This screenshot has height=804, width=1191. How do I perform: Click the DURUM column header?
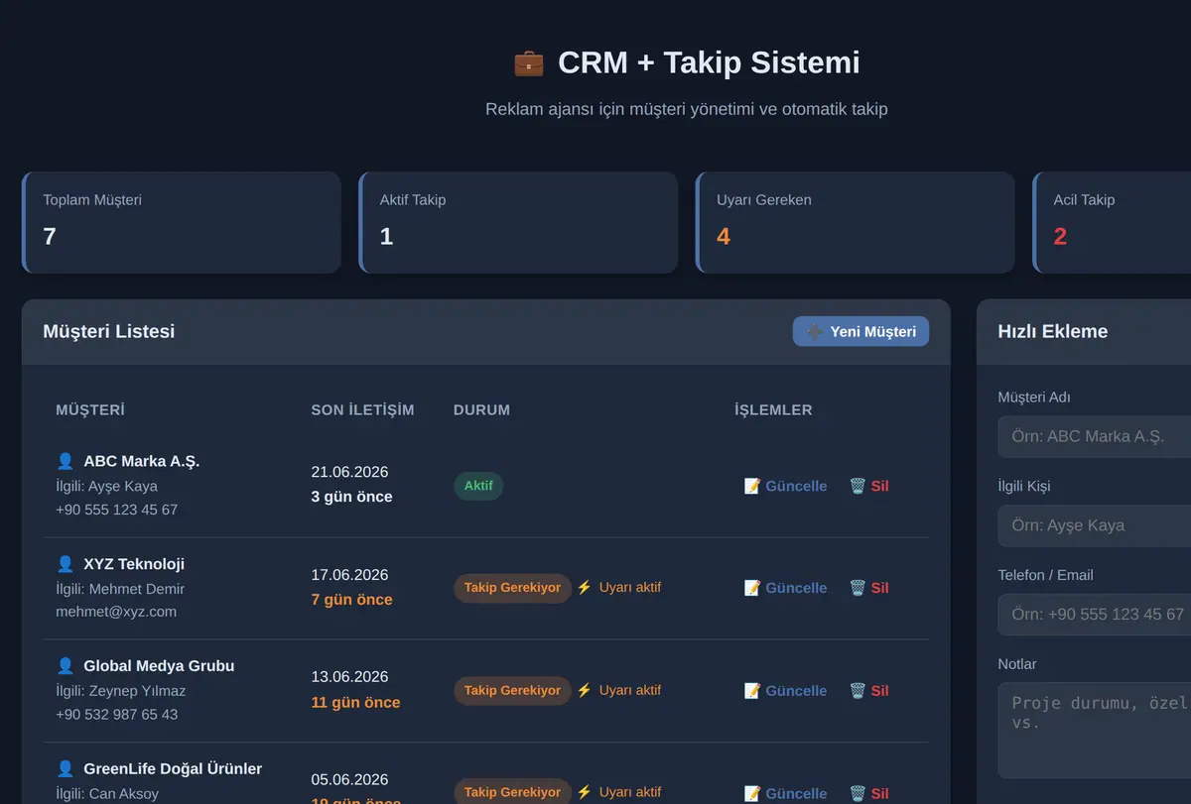coord(481,410)
